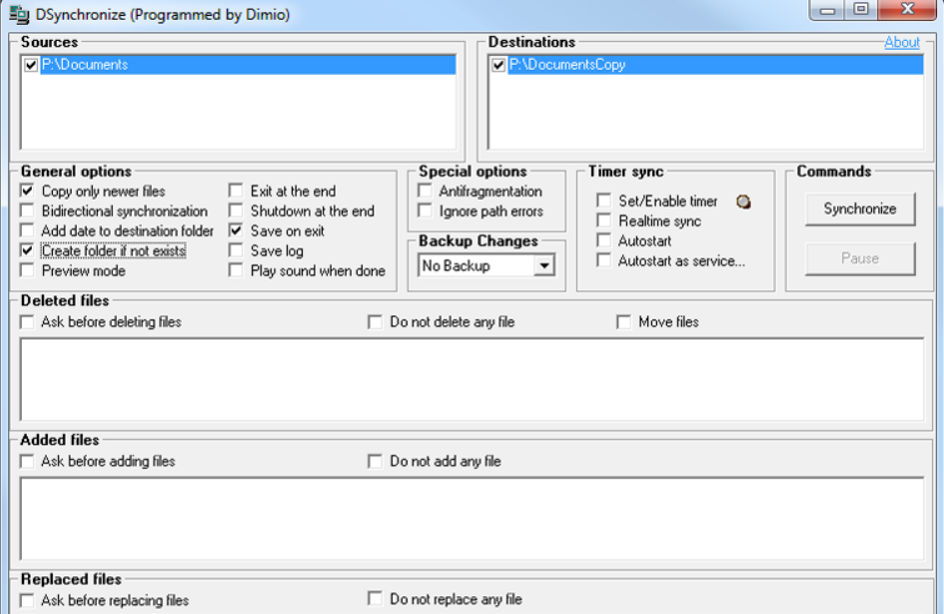
Task: Enable Preview mode
Action: click(26, 271)
